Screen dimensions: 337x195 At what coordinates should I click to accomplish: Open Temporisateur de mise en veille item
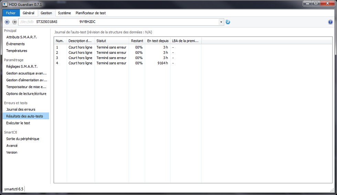26,87
